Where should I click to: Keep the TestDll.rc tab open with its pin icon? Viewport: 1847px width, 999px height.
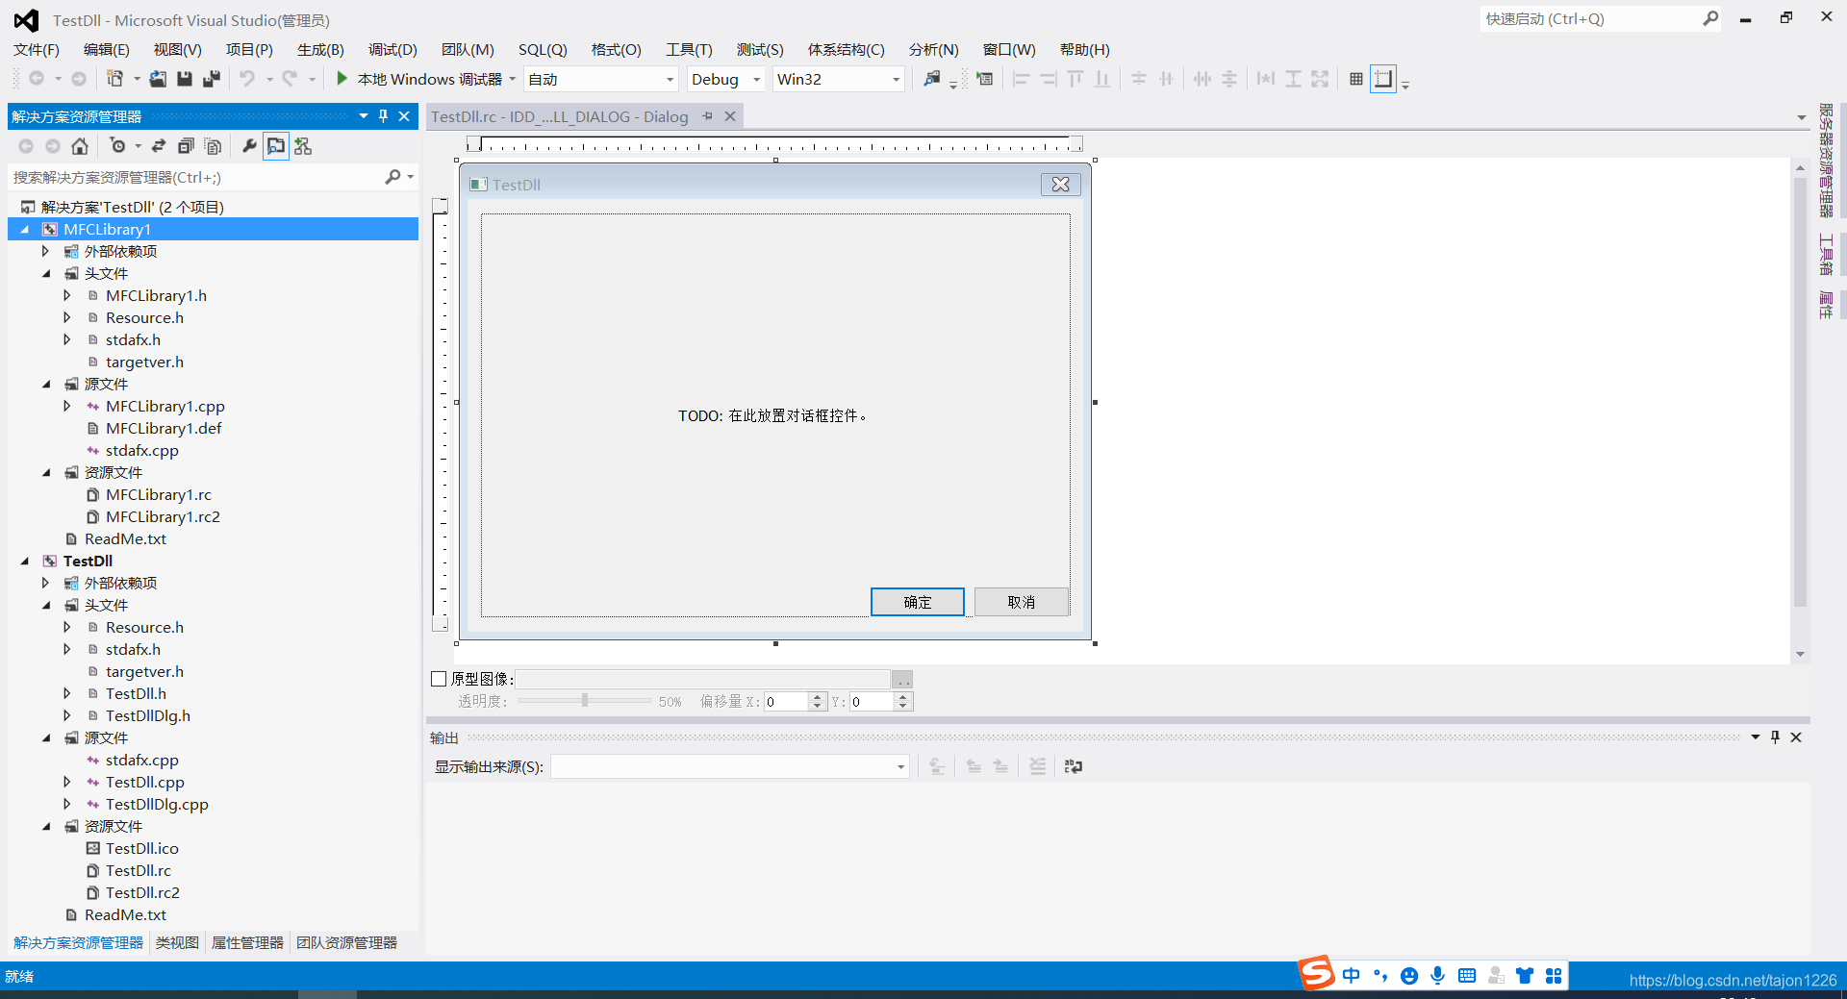[708, 116]
